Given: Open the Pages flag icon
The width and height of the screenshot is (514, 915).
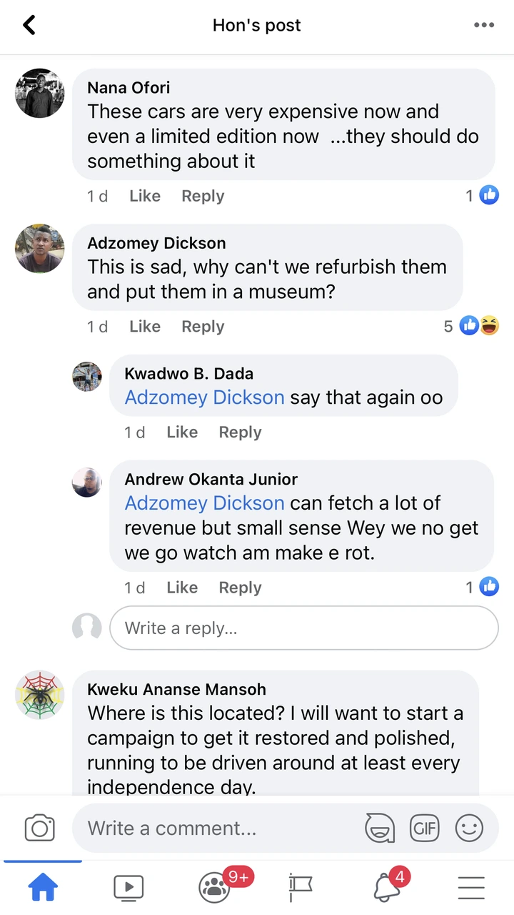Looking at the screenshot, I should 301,888.
